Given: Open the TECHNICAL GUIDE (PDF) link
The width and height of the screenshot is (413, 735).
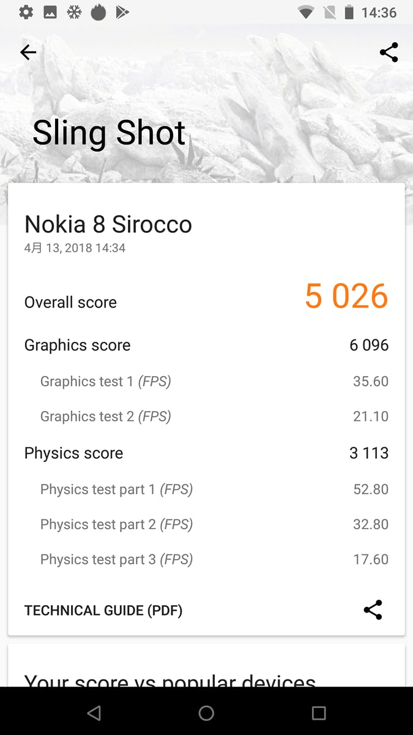Looking at the screenshot, I should pyautogui.click(x=103, y=610).
